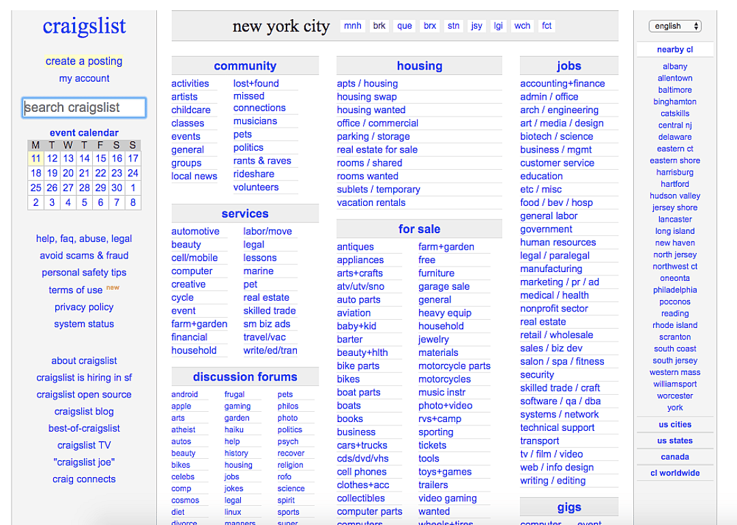Read the terms of use
This screenshot has width=737, height=525.
click(x=75, y=290)
